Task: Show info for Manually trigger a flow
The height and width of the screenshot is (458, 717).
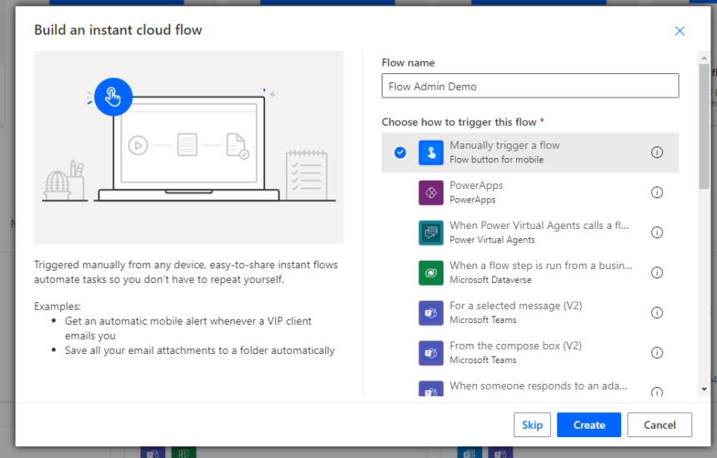Action: pyautogui.click(x=657, y=152)
